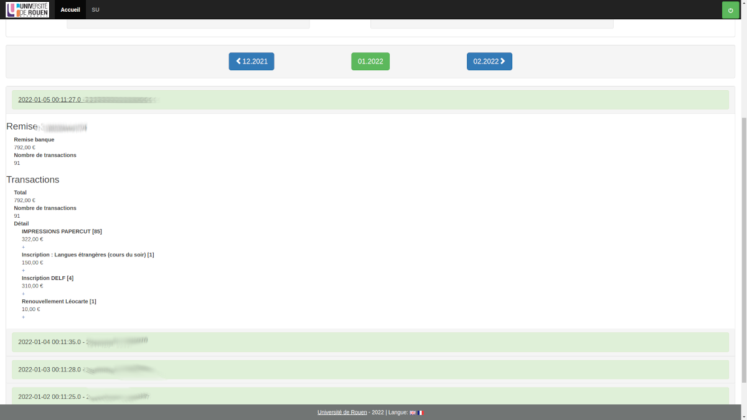Screen dimensions: 747x420
Task: Expand plus sign under IMPRESSIONS PAPERCUT
Action: [24, 247]
